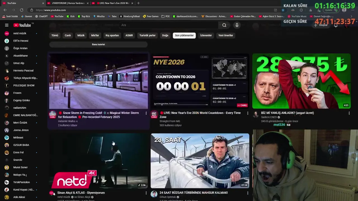
Task: Open options for BİZ Mİ YANLIŞ ANLADIK video
Action: click(x=349, y=113)
